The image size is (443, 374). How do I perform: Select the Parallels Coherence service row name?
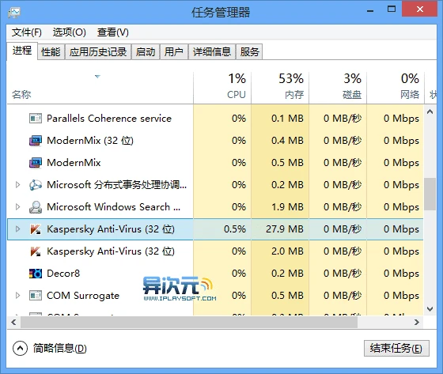(x=109, y=119)
